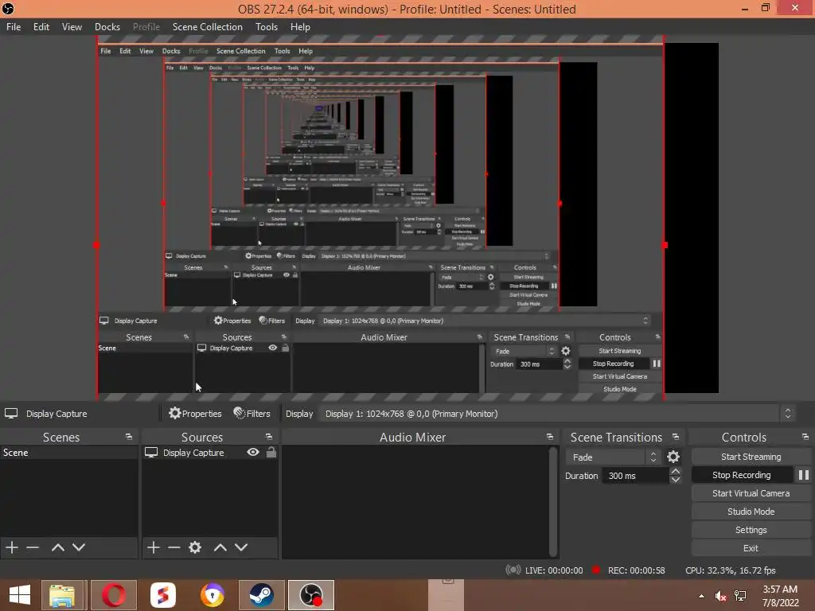815x611 pixels.
Task: Open the Windows Start menu
Action: [20, 595]
